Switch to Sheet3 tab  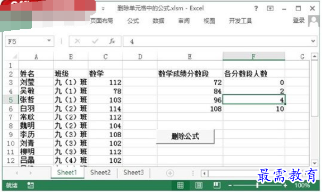tap(133, 172)
